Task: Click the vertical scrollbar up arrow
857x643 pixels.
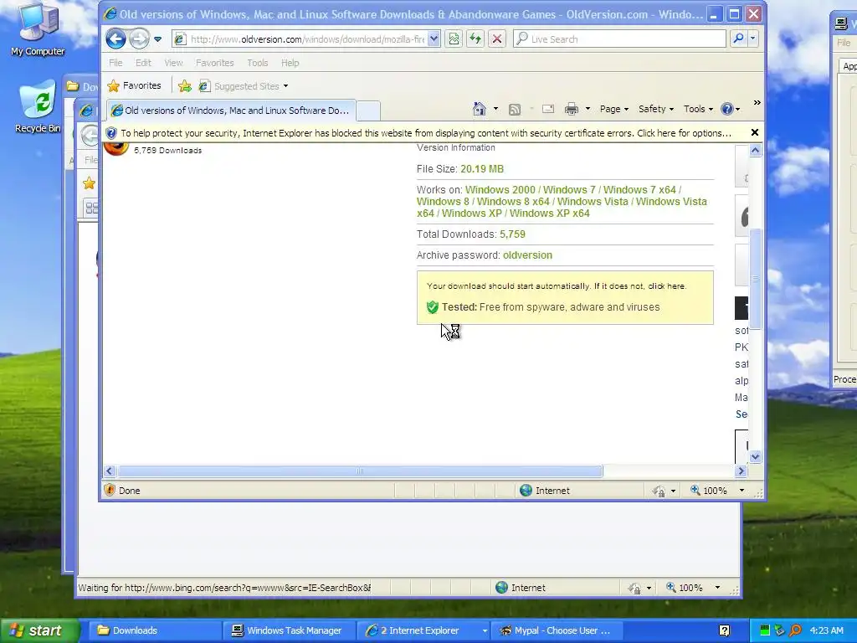Action: pyautogui.click(x=756, y=151)
